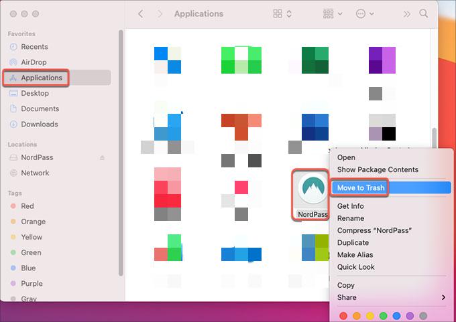
Task: Click the back navigation arrow
Action: [140, 13]
